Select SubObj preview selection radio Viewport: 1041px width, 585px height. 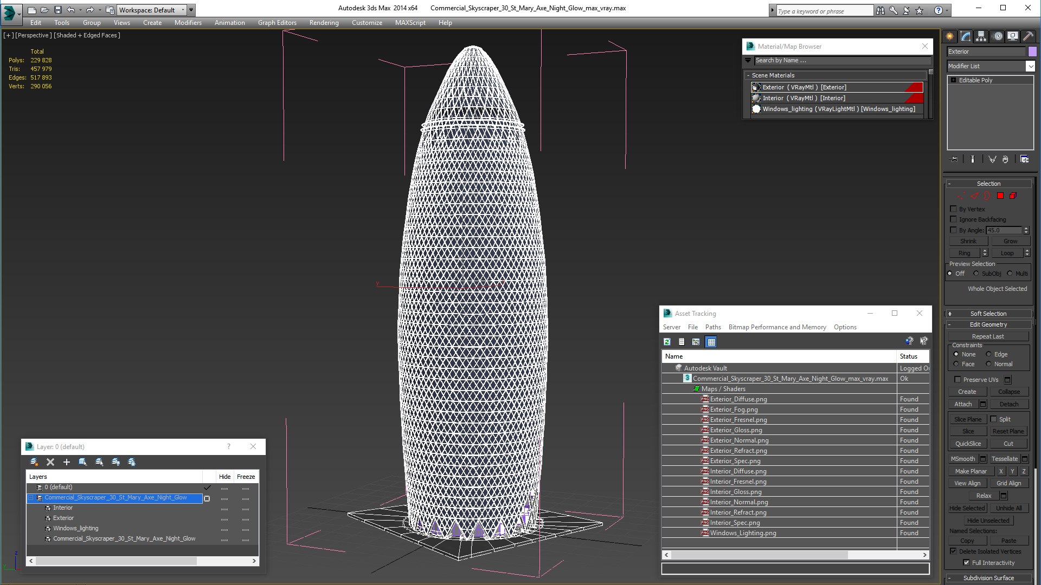976,274
